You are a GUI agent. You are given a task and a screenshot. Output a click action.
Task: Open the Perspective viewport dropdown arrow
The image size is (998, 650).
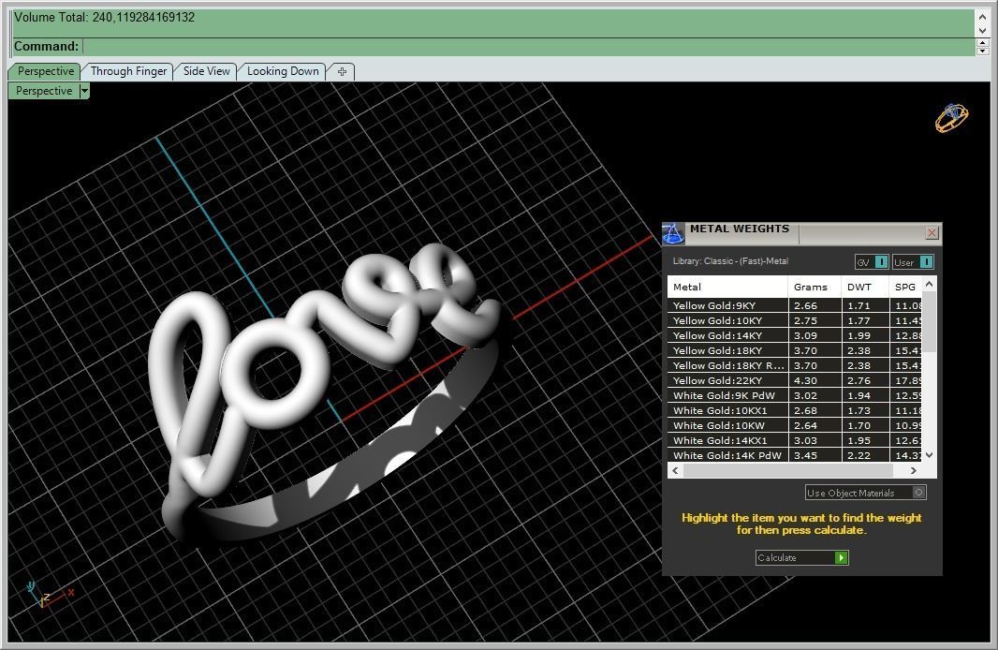pos(84,91)
